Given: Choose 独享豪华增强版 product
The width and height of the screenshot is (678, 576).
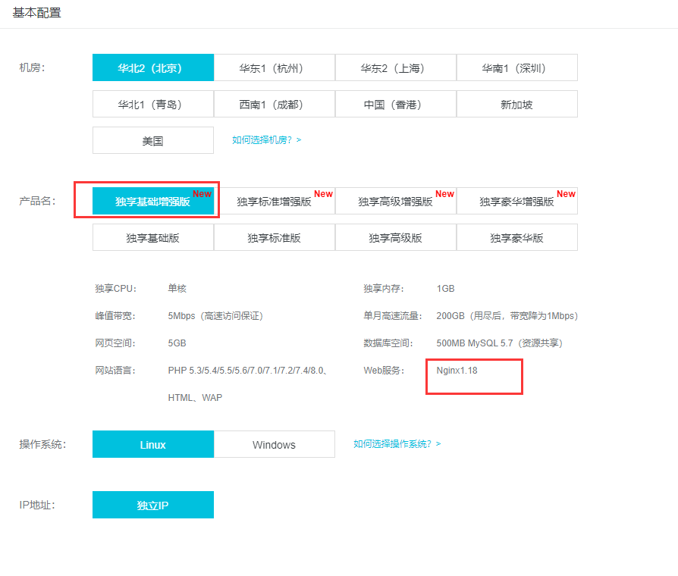Looking at the screenshot, I should pos(516,201).
